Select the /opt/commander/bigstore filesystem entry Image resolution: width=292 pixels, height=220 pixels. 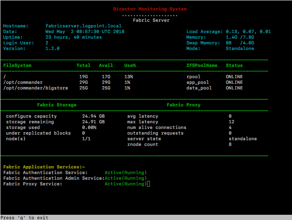[x=35, y=88]
